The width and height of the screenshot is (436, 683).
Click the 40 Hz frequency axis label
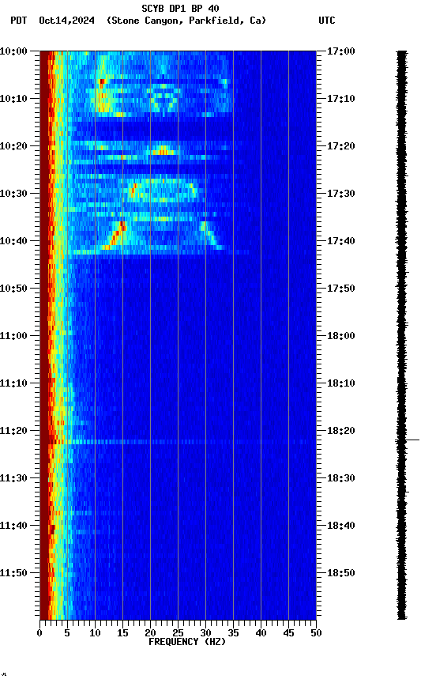point(261,633)
